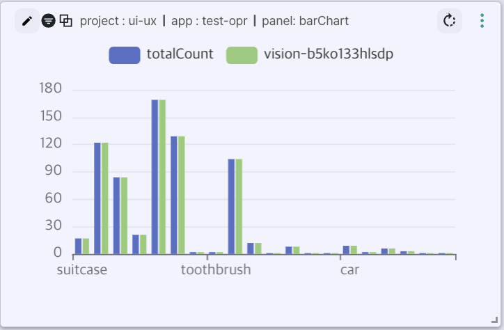Click the 'project : ui-ux' title text
The height and width of the screenshot is (330, 504).
point(118,21)
